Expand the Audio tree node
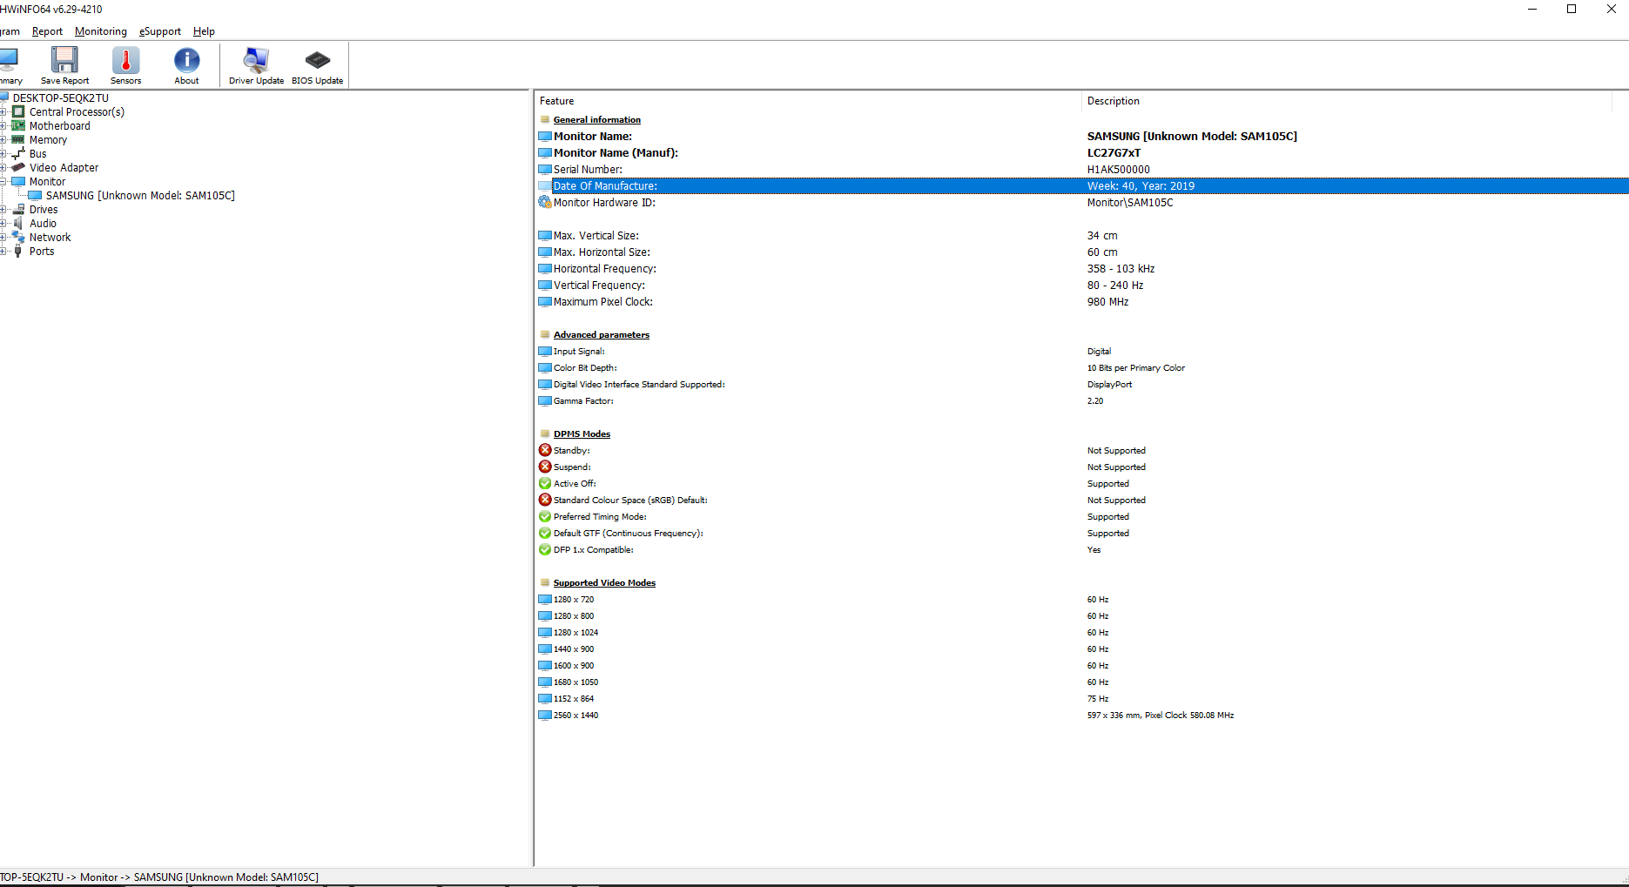Viewport: 1629px width, 887px height. [x=3, y=223]
